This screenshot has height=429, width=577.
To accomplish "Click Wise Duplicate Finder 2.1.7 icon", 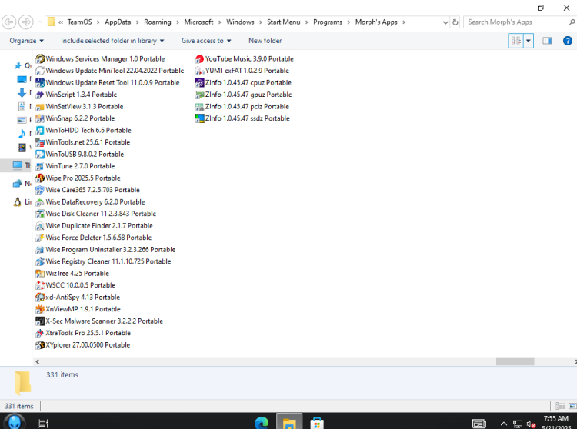I will (40, 226).
